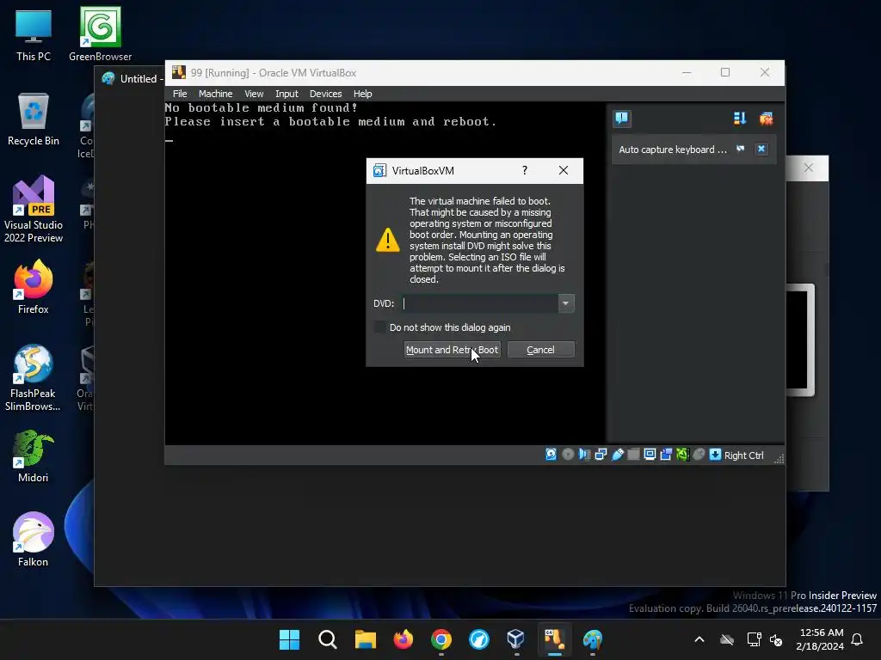Viewport: 881px width, 660px height.
Task: Select the This PC desktop icon
Action: [x=34, y=34]
